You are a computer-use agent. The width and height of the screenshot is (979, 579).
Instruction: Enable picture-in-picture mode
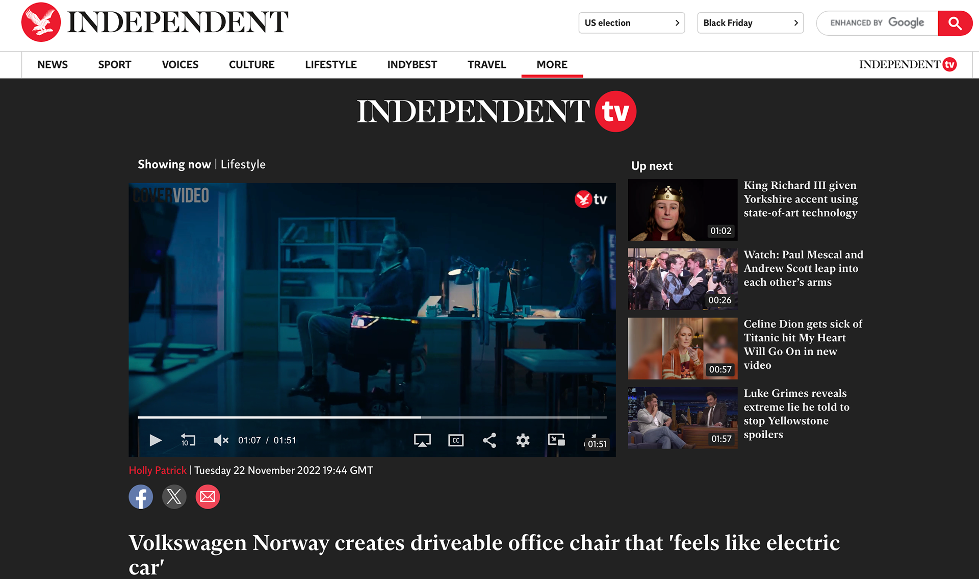click(556, 440)
